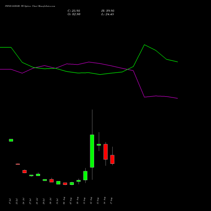Click the first green candle at far left
Viewport: 211px width, 211px height.
click(11, 140)
